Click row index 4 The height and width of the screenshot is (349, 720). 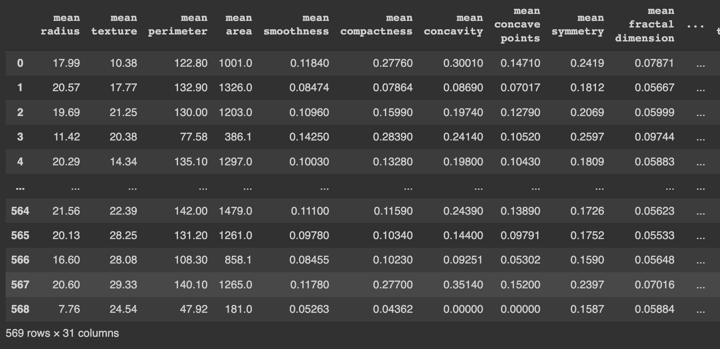click(20, 162)
